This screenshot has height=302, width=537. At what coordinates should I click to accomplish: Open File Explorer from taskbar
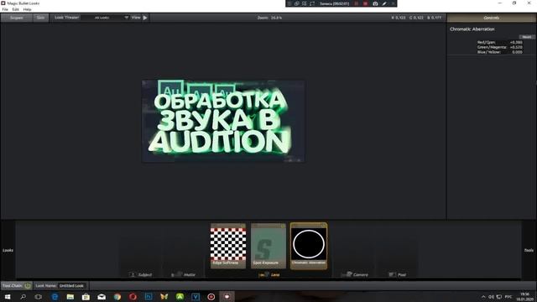tap(70, 296)
